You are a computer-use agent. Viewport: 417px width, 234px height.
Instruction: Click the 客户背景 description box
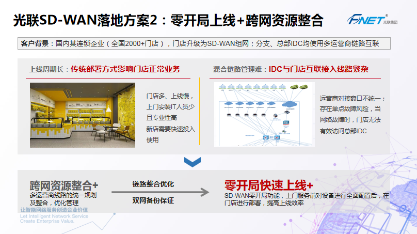tap(204, 43)
